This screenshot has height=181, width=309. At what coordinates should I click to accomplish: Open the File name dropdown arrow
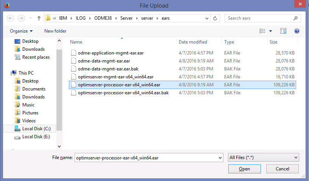[x=220, y=158]
